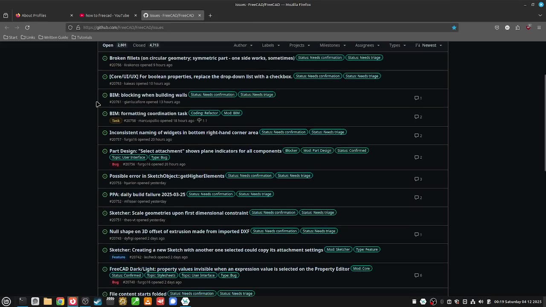Open the Written Guide bookmarks folder
The height and width of the screenshot is (307, 546).
click(53, 38)
